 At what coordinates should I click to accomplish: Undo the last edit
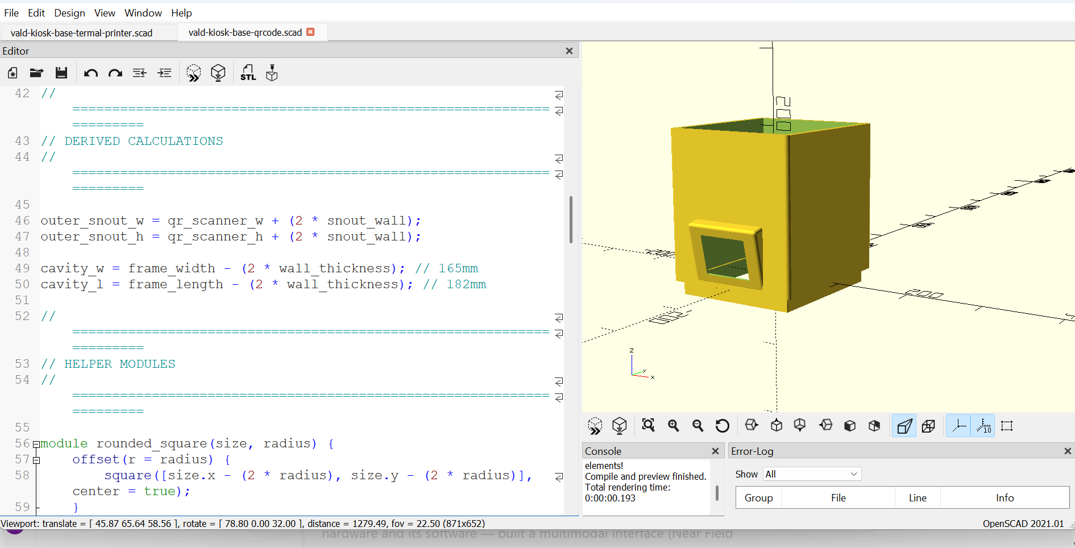click(x=91, y=73)
